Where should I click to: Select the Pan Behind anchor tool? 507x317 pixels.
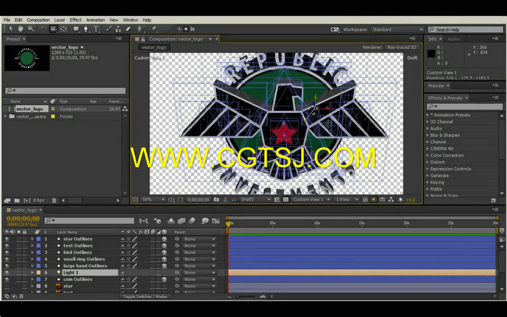click(64, 29)
